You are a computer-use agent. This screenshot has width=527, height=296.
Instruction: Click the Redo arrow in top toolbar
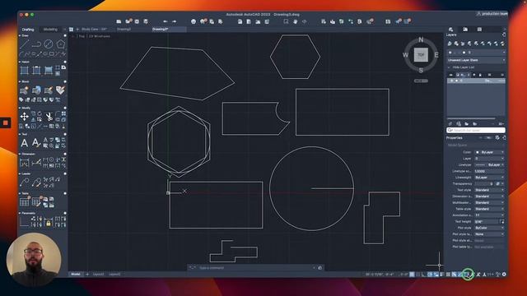click(174, 21)
